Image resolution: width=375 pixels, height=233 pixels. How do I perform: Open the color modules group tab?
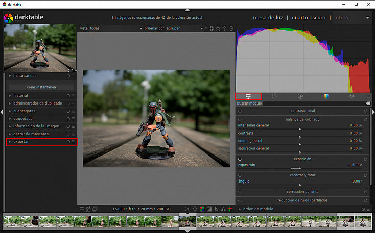click(326, 96)
